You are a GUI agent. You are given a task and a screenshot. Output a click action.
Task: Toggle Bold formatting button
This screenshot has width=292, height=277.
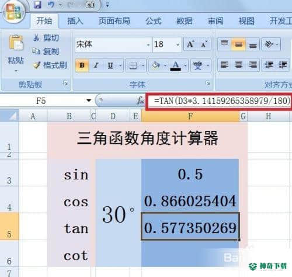(x=82, y=65)
